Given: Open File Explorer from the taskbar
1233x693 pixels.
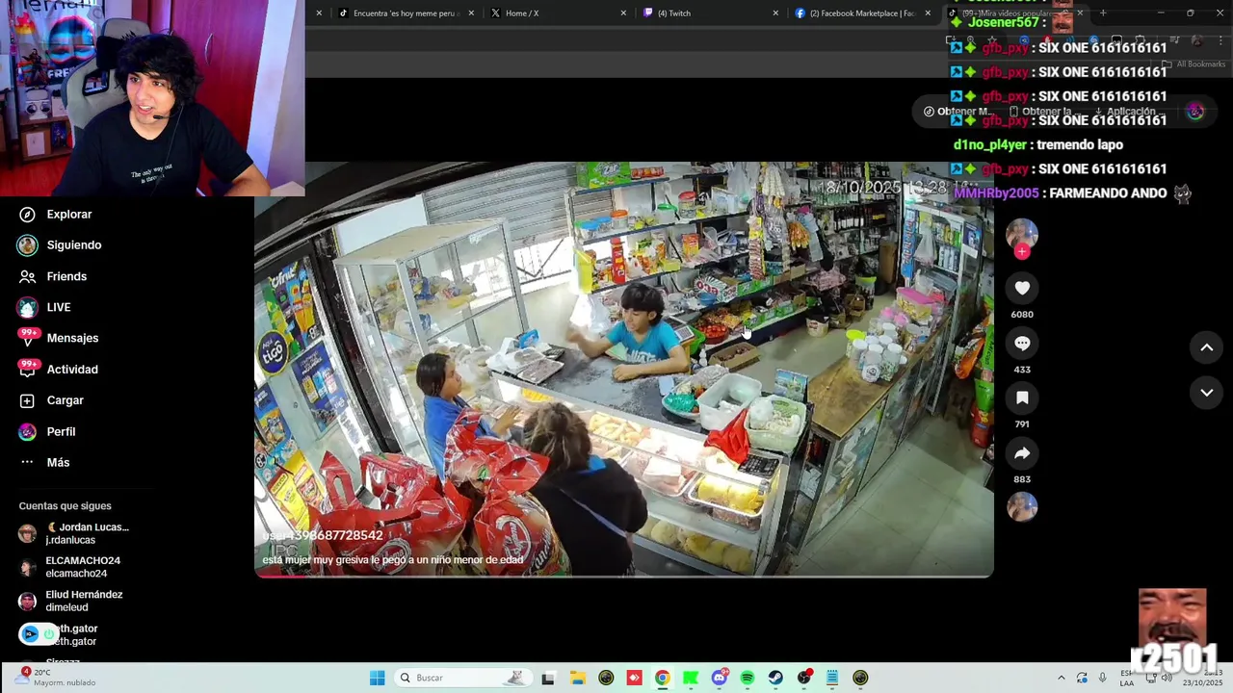Looking at the screenshot, I should click(x=578, y=678).
